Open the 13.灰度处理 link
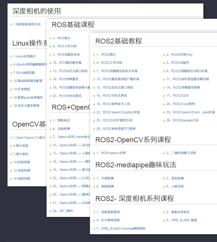 (22, 170)
